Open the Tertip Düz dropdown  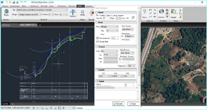point(109,51)
